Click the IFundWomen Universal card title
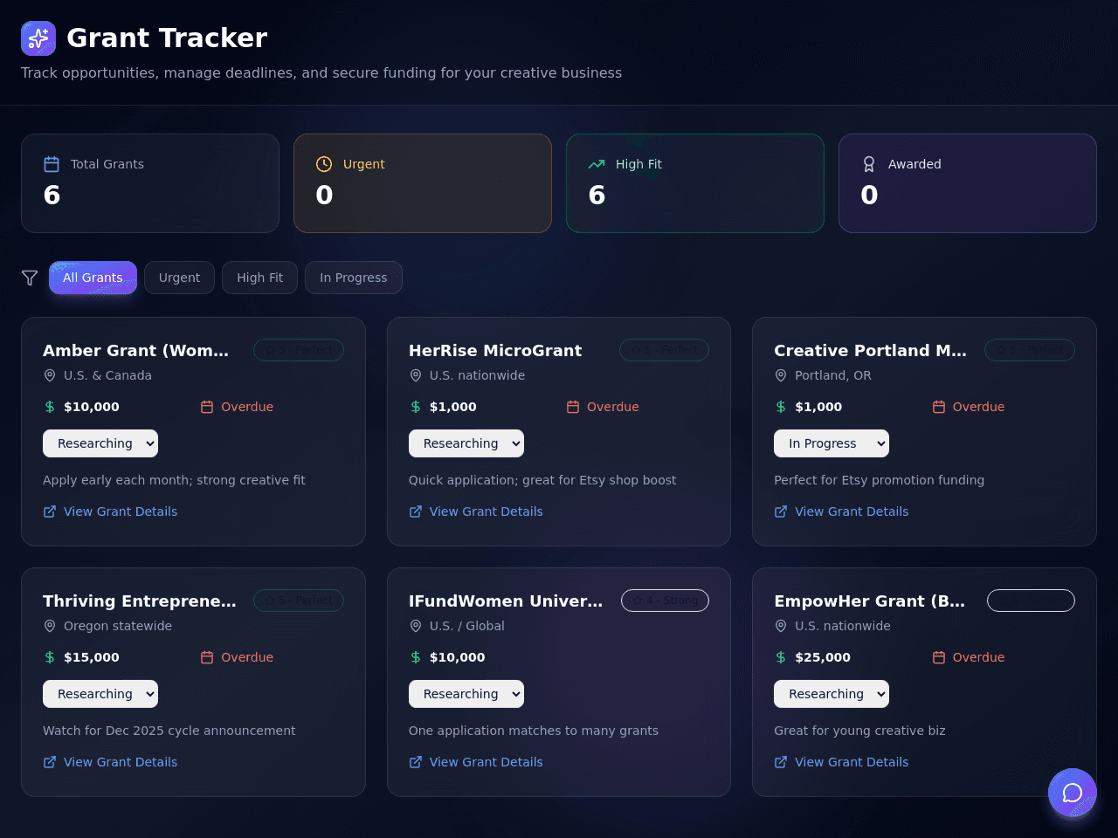This screenshot has height=838, width=1118. (x=506, y=601)
